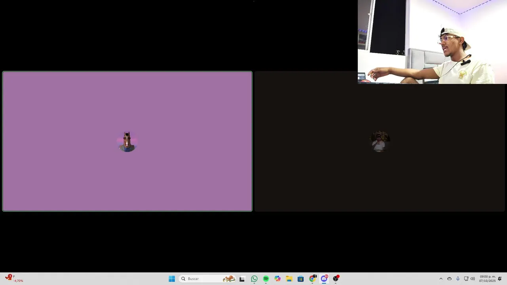Open Microsoft Store from the taskbar
This screenshot has height=285, width=507.
[301, 279]
